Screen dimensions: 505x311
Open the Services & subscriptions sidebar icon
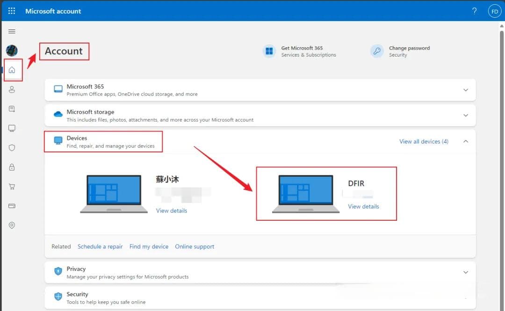click(12, 109)
